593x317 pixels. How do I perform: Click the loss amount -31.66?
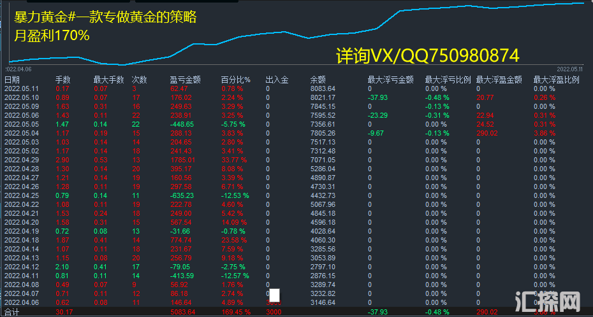180,231
